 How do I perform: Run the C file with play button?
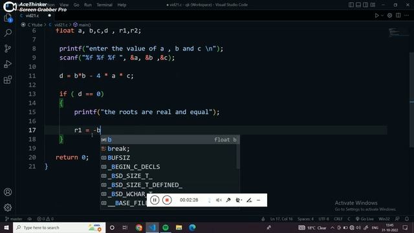pyautogui.click(x=376, y=16)
